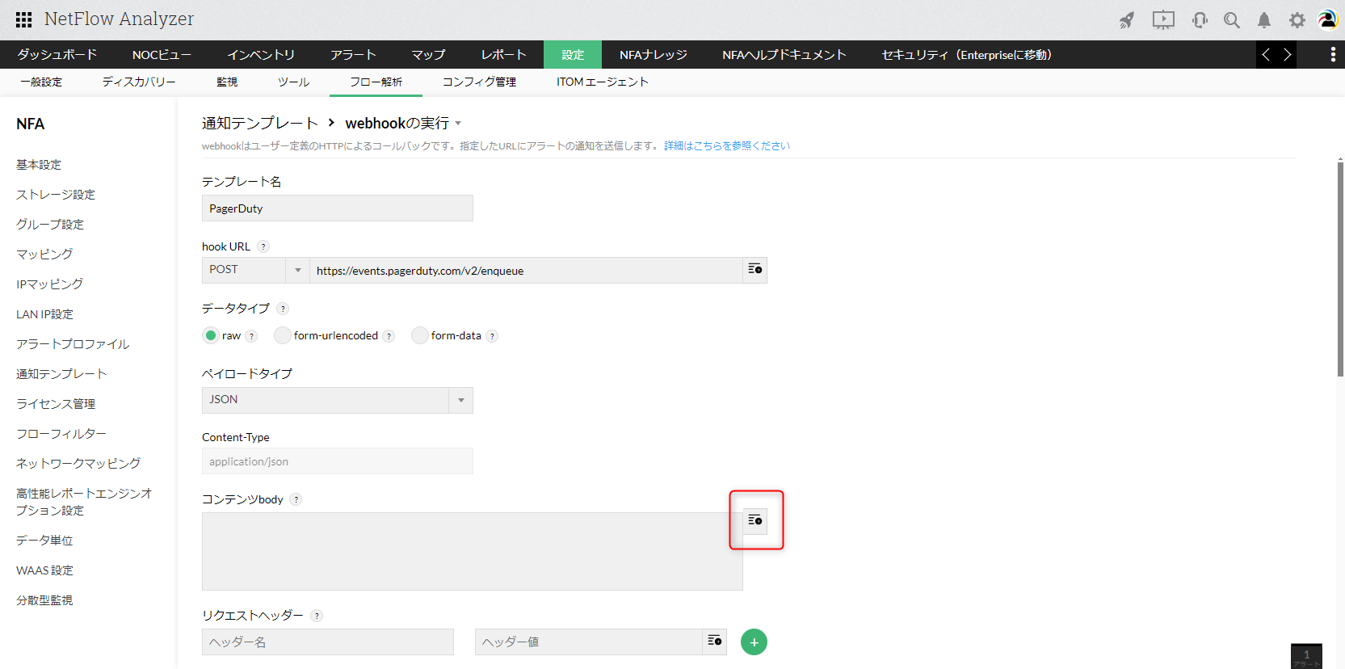Show help for raw option

tap(251, 336)
